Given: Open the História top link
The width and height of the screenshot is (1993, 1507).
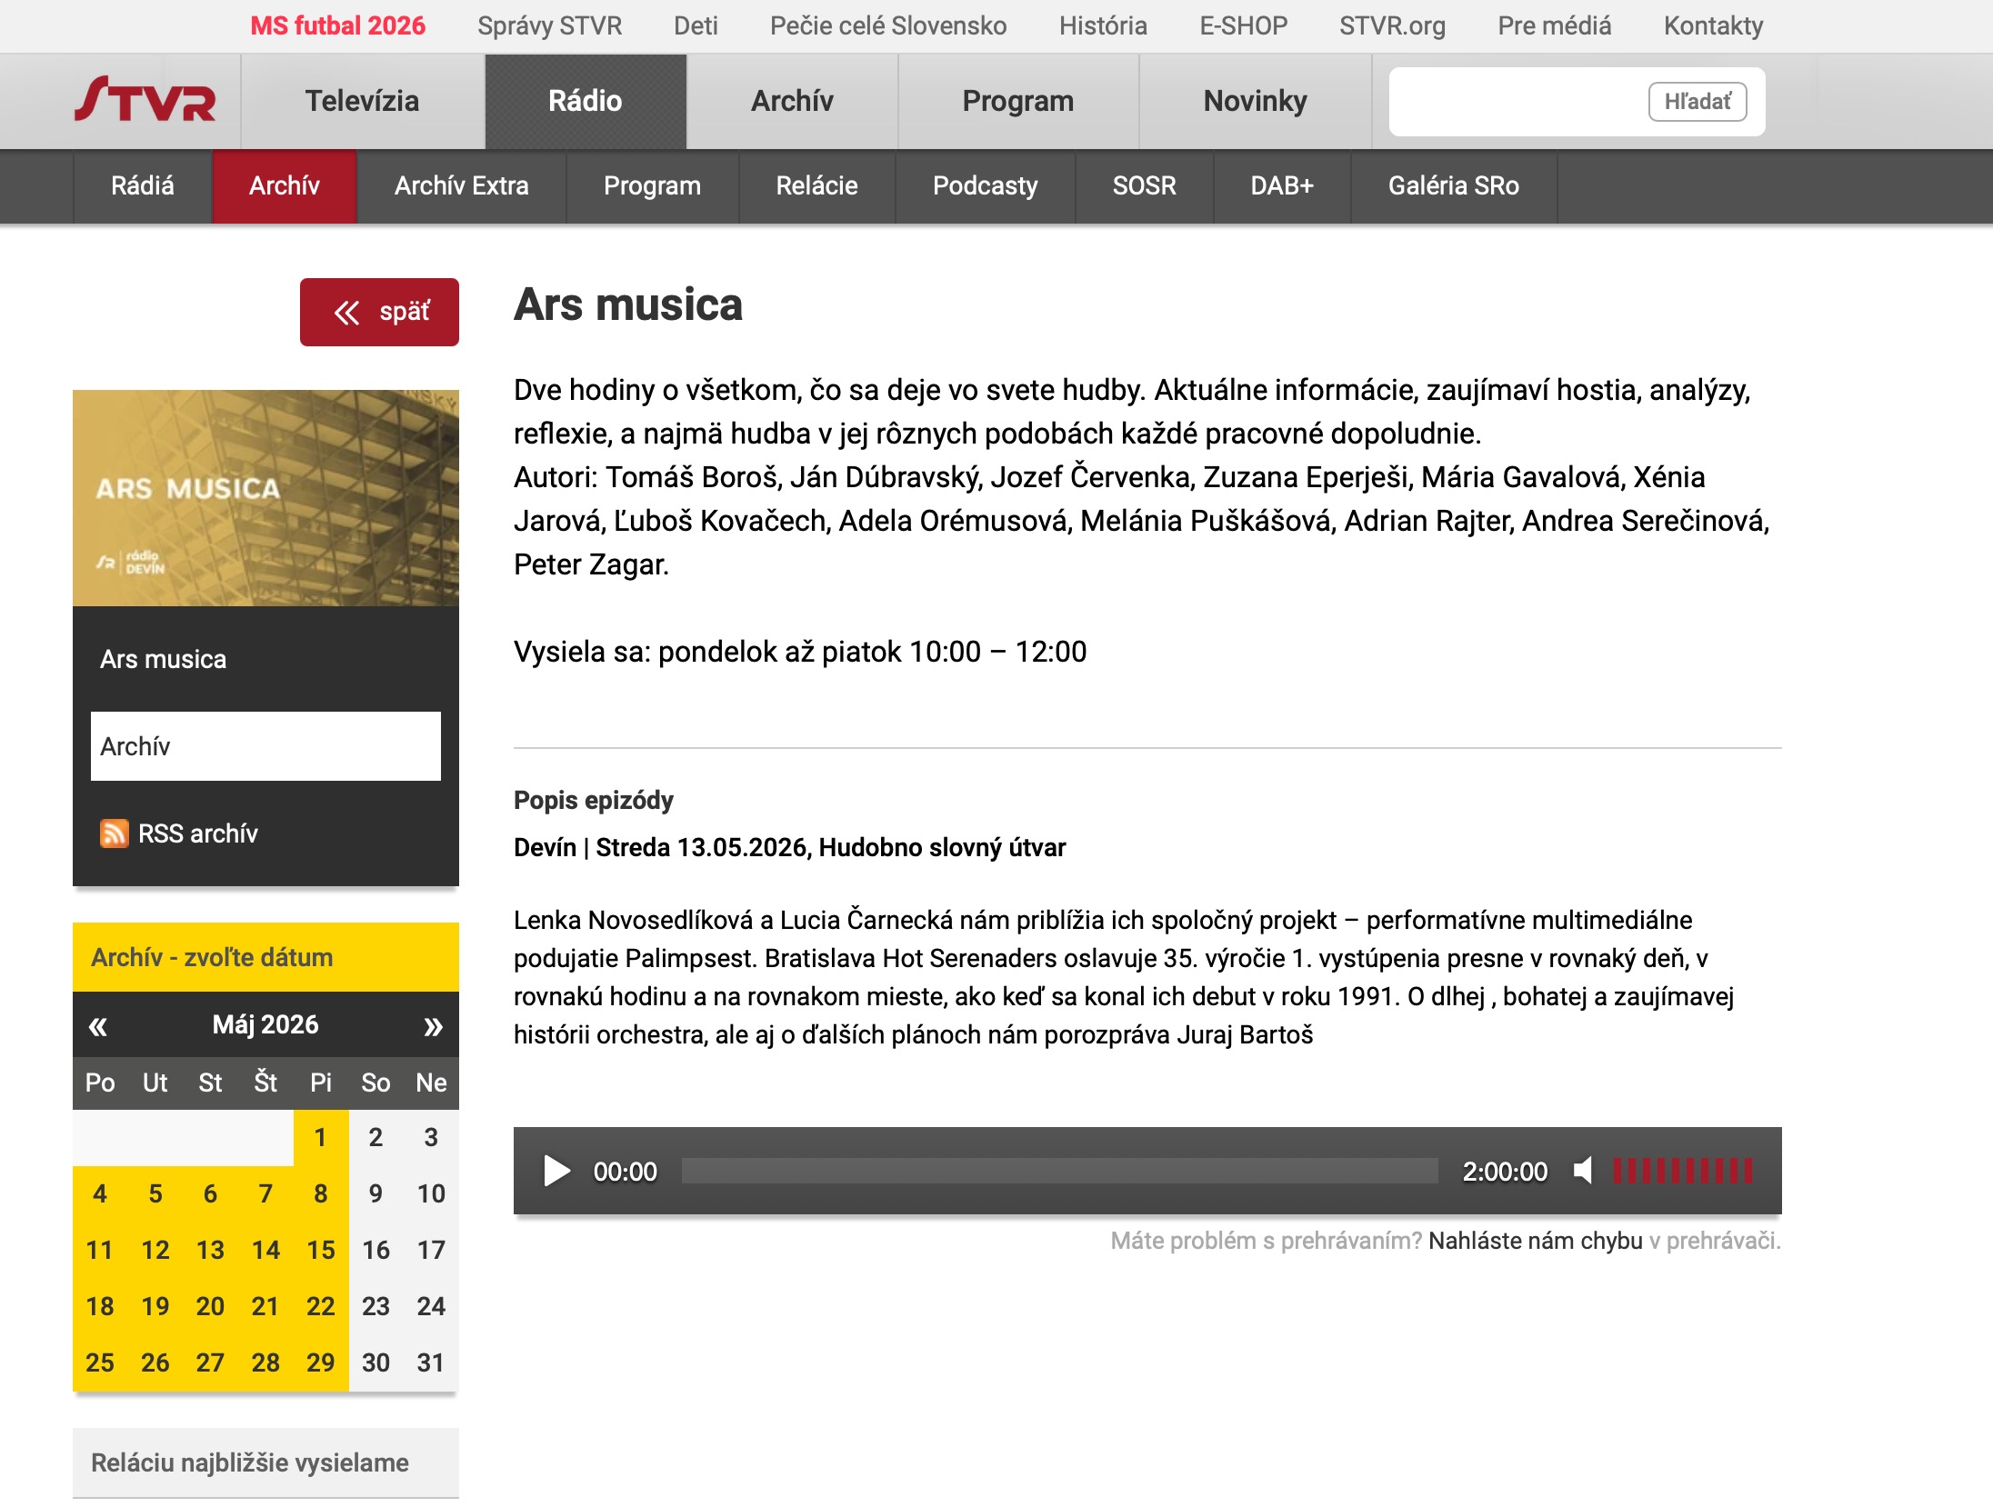Looking at the screenshot, I should pos(1103,25).
